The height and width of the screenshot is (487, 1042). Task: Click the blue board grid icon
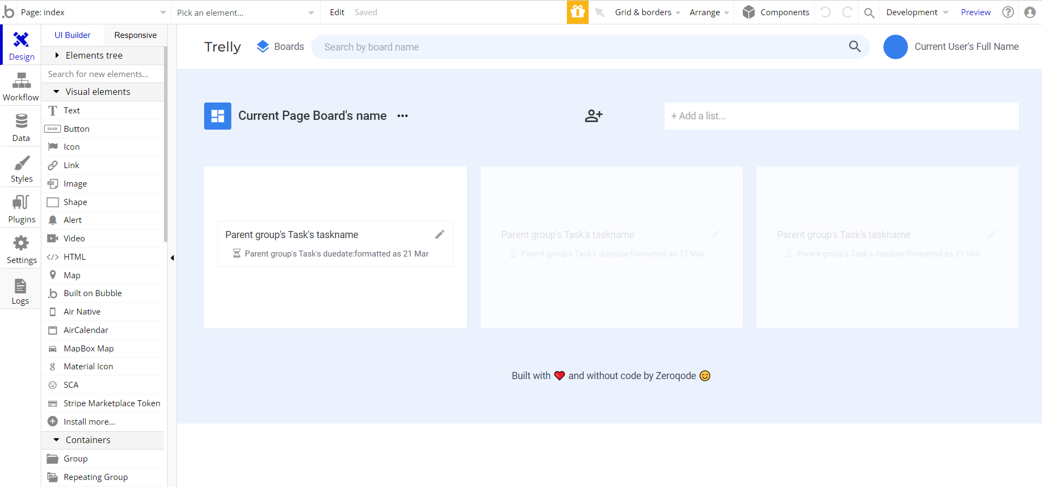218,116
